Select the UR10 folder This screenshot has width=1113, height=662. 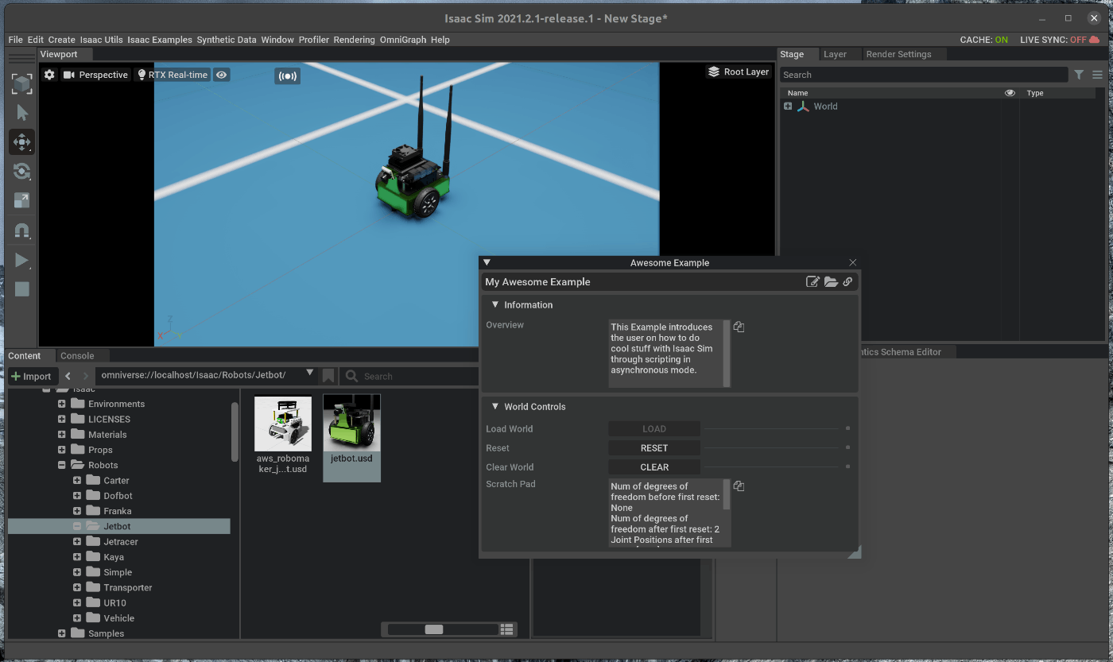114,602
